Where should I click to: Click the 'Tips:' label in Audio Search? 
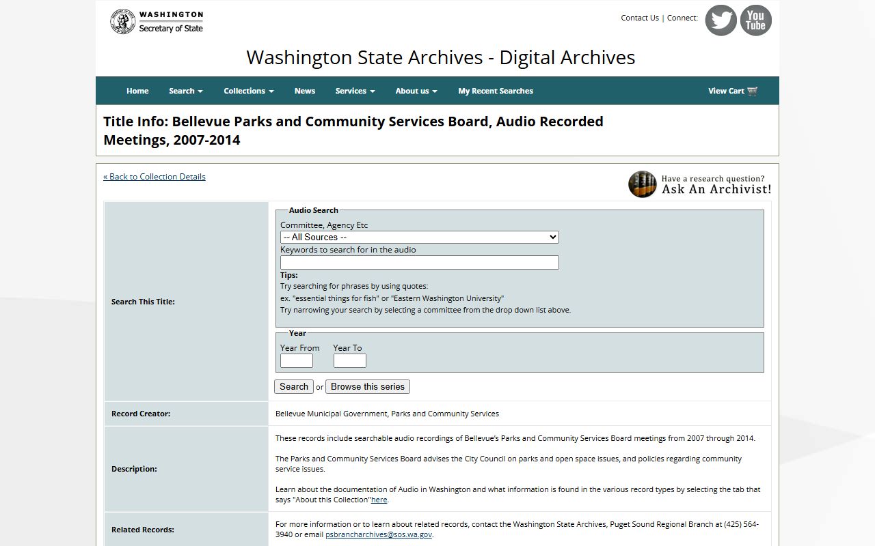coord(289,275)
